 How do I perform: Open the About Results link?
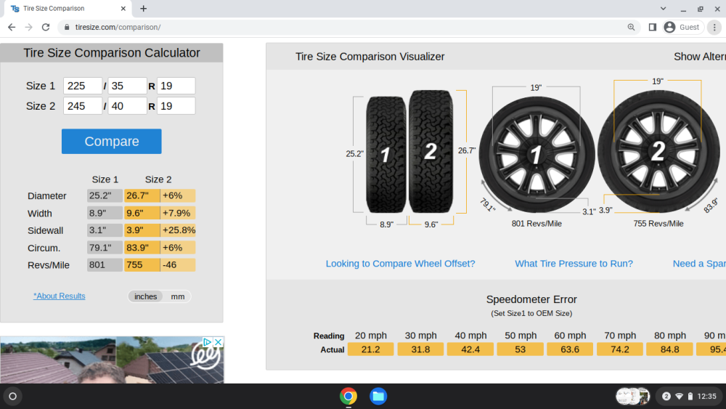60,296
